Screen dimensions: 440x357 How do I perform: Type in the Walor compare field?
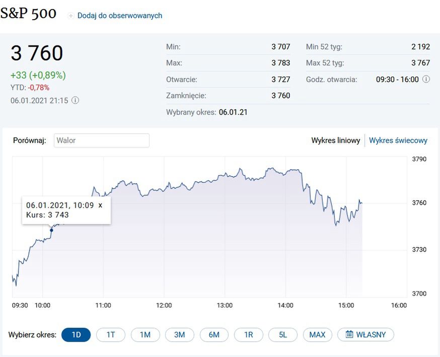click(101, 140)
